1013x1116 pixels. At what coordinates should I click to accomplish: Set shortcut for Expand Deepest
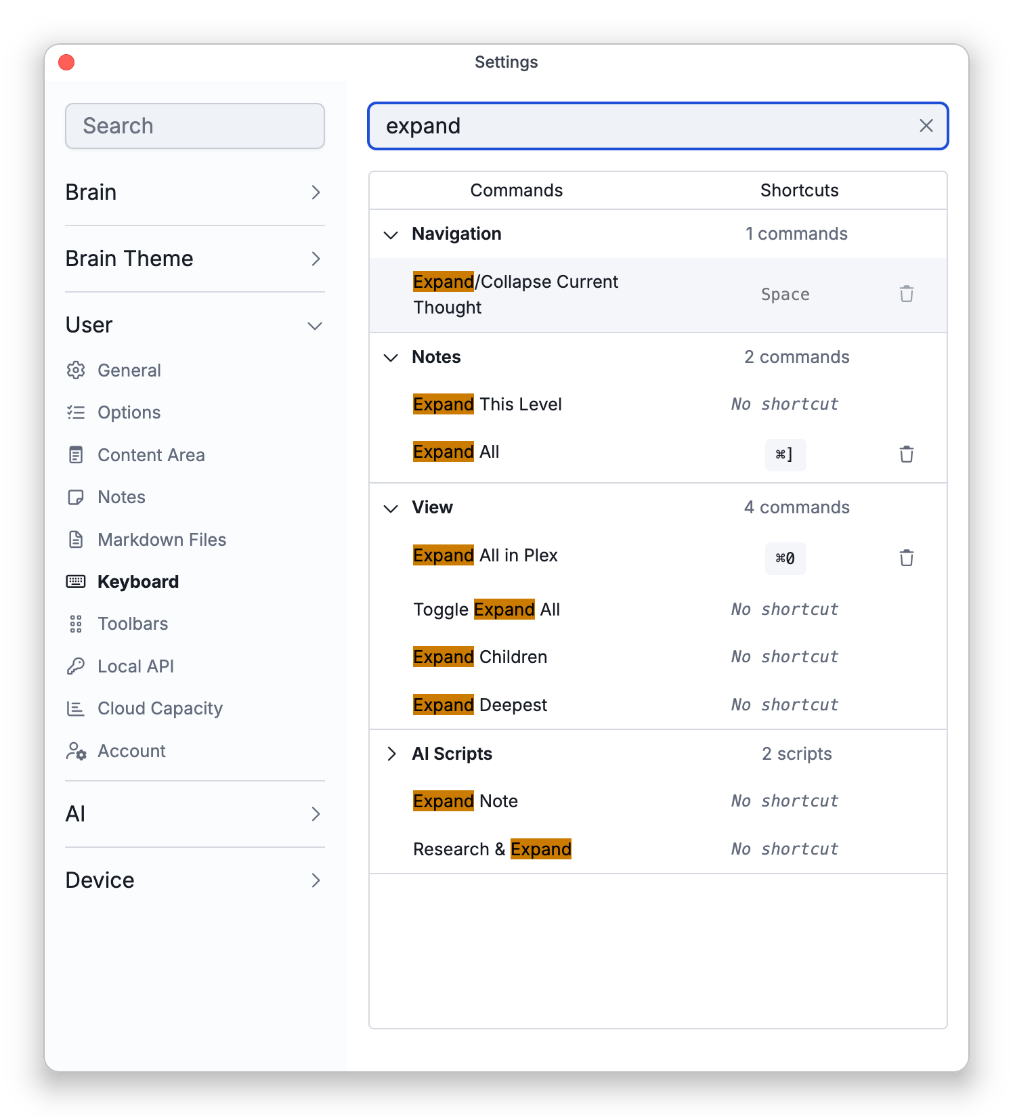point(785,705)
